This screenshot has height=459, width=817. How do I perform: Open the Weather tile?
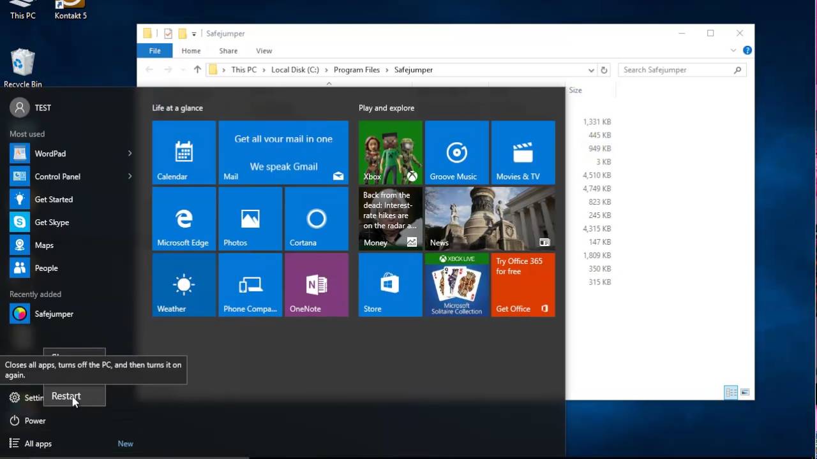(184, 285)
